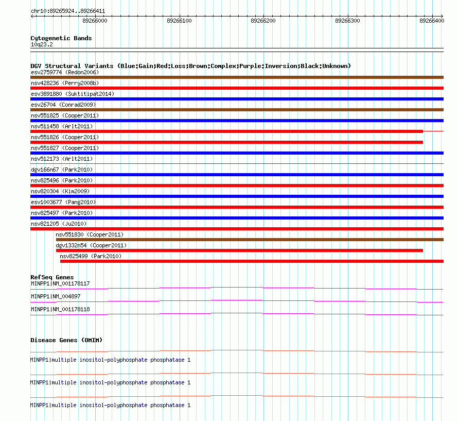Click the MINPP1|NM_004897 RefSeq gene label
Screen dimensions: 458x421
pos(56,296)
